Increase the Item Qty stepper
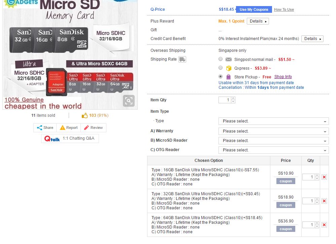 (233, 99)
